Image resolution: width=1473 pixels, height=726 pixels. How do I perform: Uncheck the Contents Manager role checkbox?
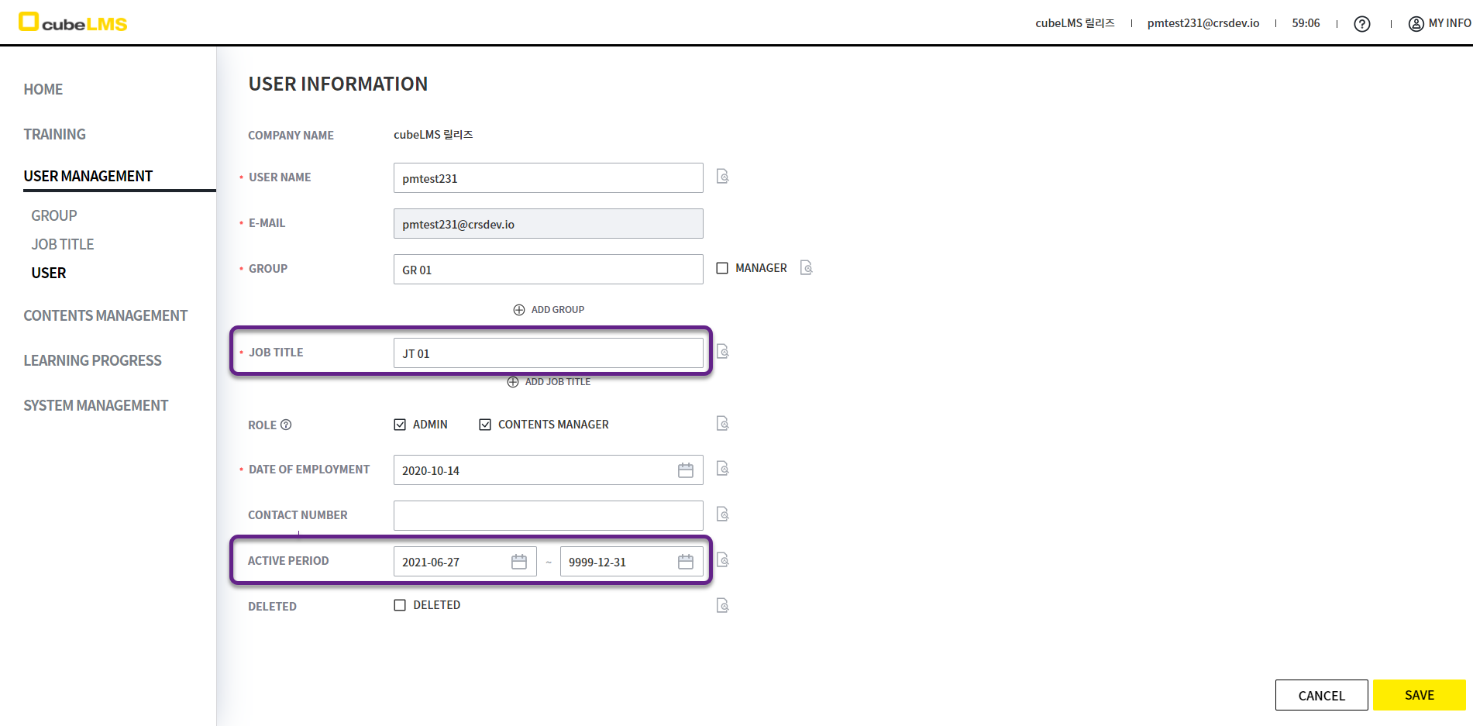pos(485,425)
